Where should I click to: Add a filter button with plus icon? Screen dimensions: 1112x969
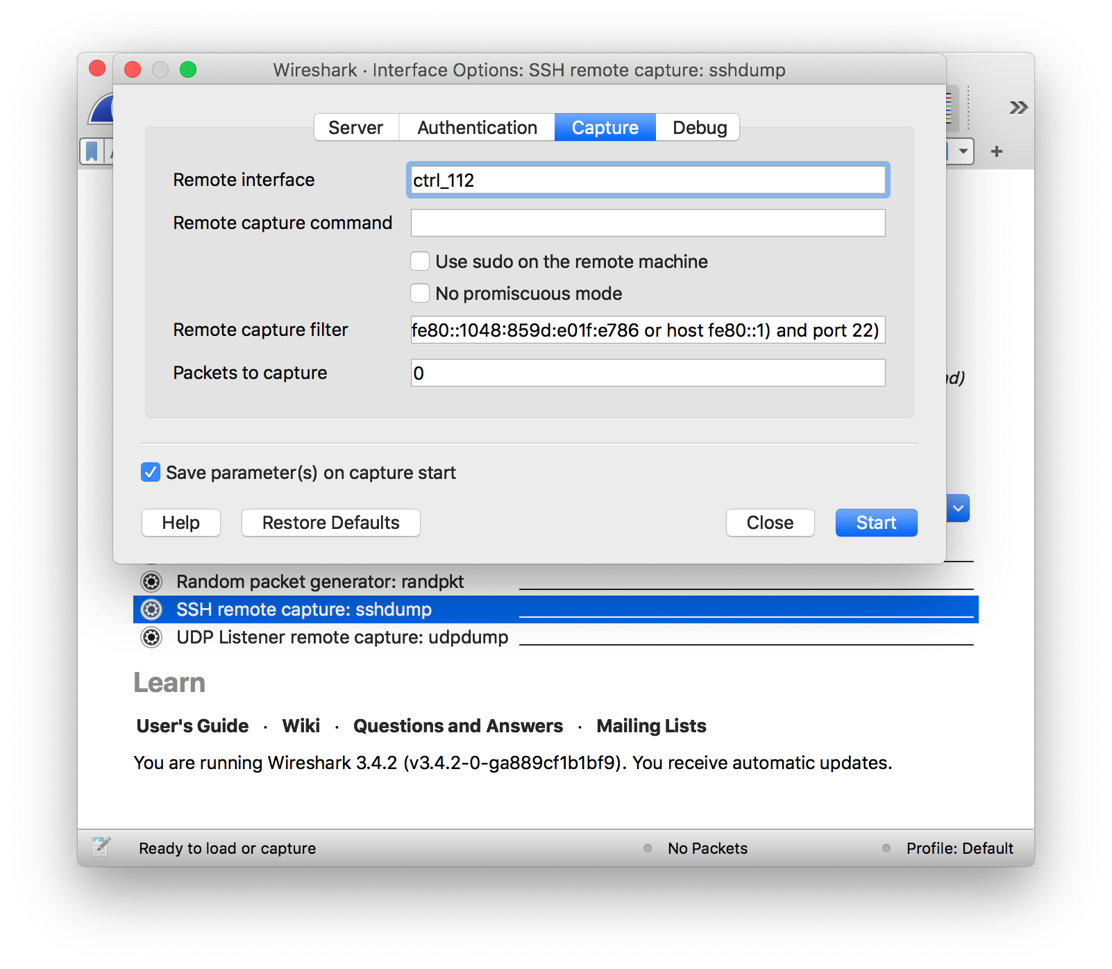997,151
